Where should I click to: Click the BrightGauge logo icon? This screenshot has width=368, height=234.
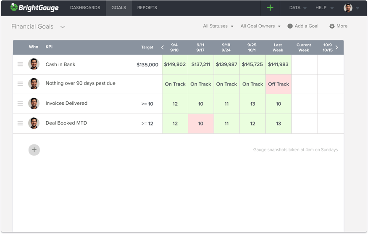click(14, 8)
